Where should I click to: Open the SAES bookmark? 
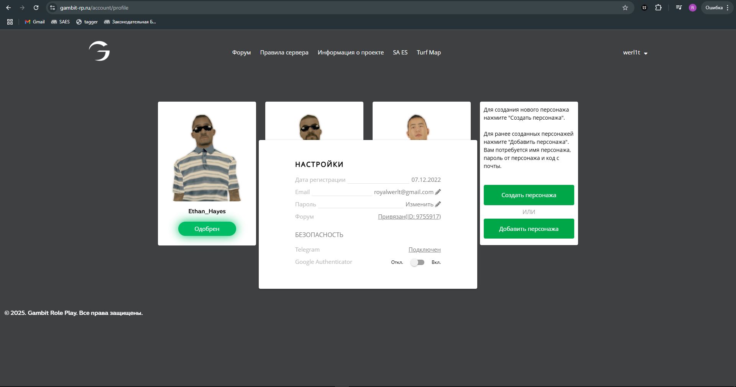[x=61, y=22]
